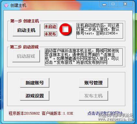Screen dimensions: 137x124
Task: Select the 未启动 status label
Action: pos(51,26)
